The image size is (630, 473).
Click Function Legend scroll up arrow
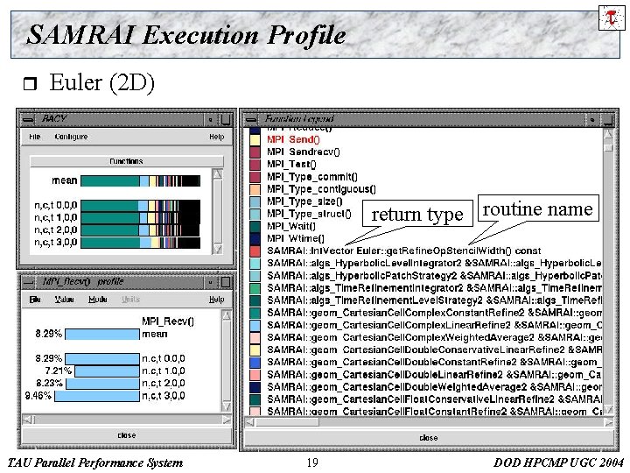tap(609, 134)
